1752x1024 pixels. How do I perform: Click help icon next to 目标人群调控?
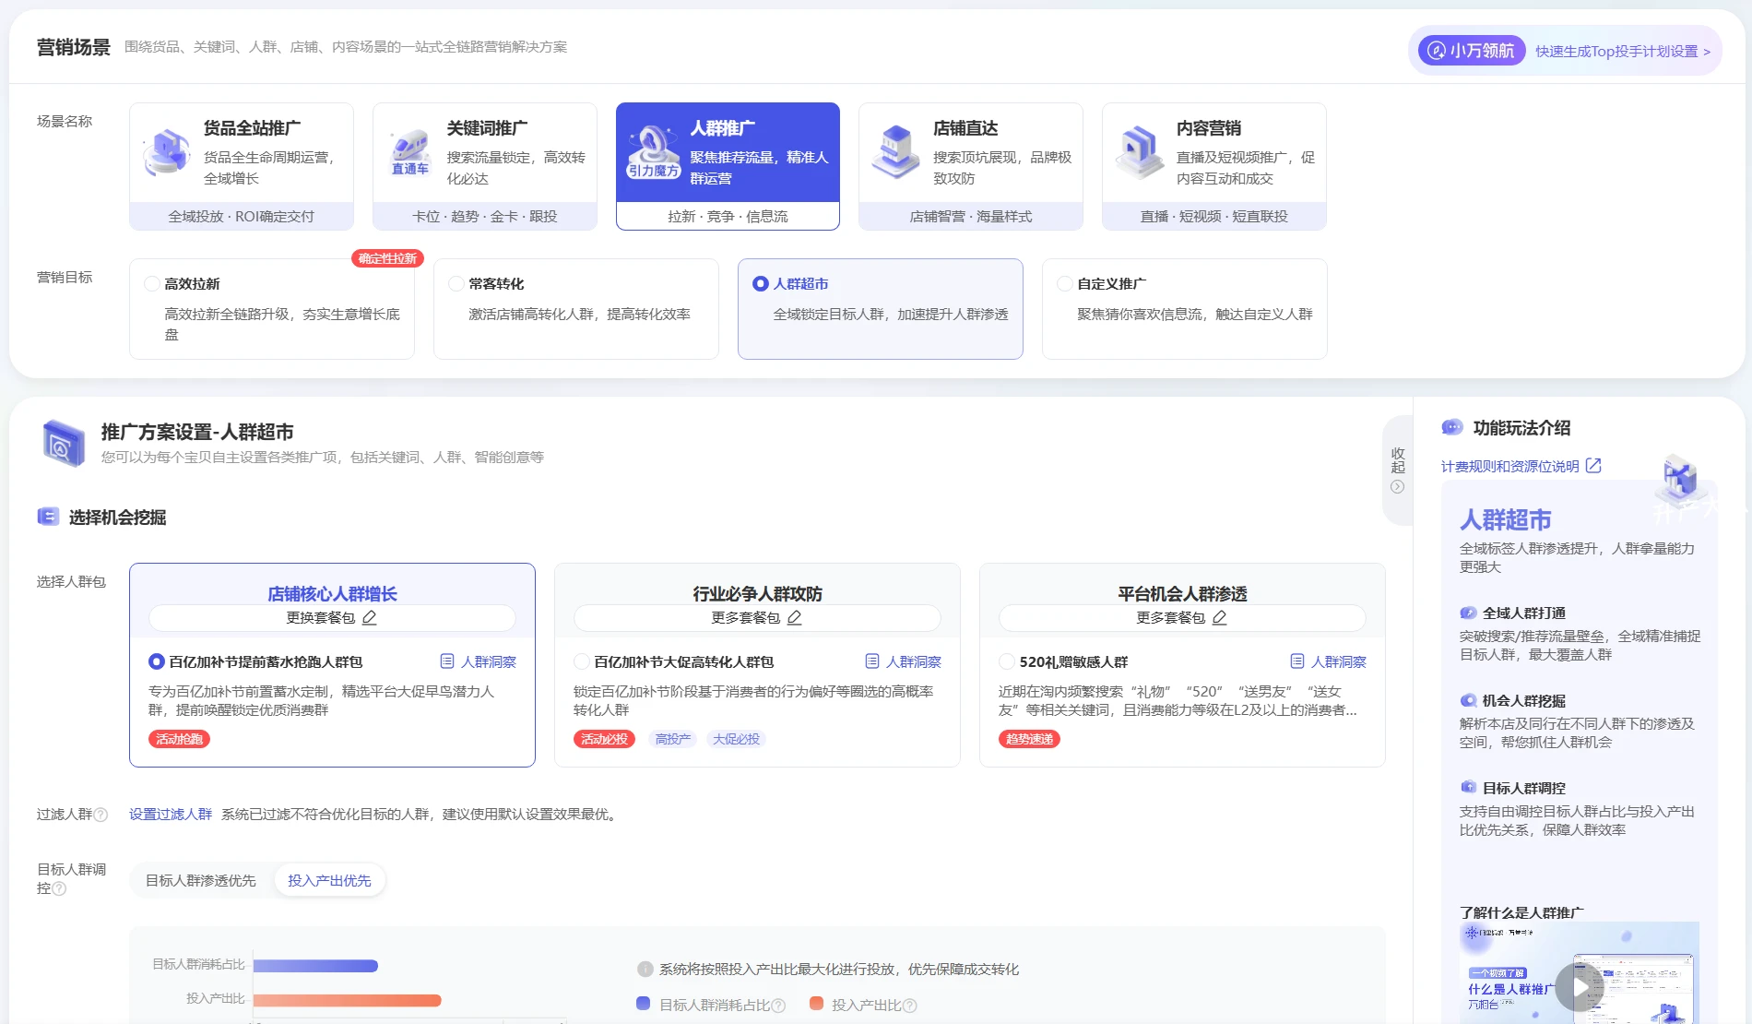(x=60, y=888)
